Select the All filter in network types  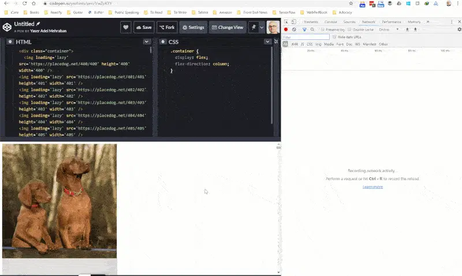click(x=285, y=44)
